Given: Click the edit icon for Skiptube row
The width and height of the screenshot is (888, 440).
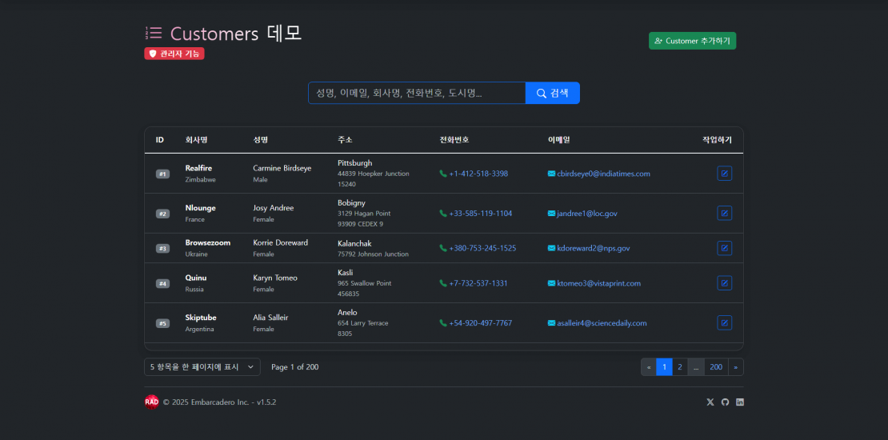Looking at the screenshot, I should click(724, 322).
